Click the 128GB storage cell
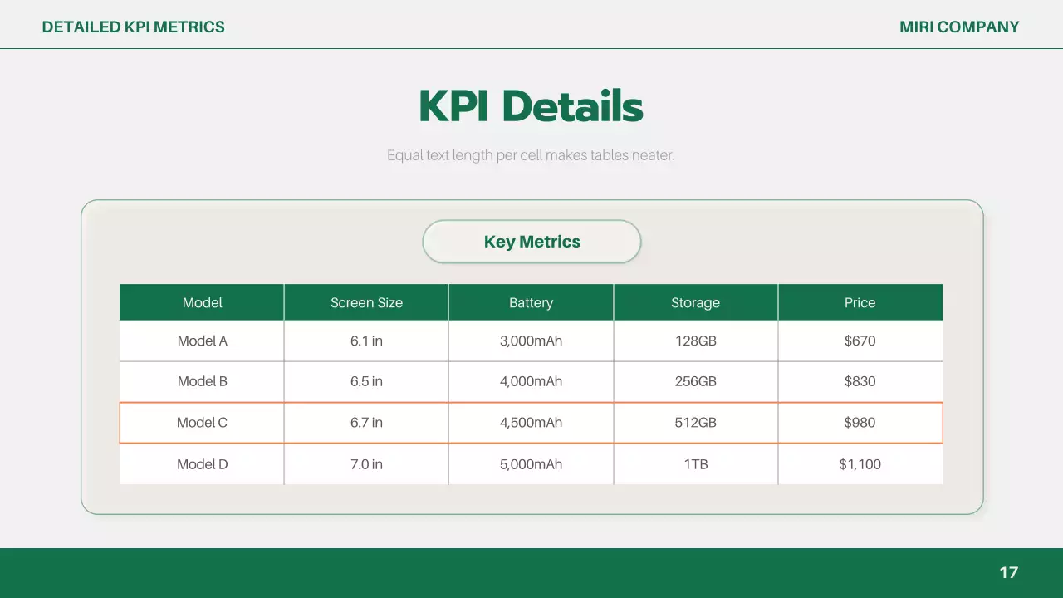Screen dimensions: 1063x598 coord(695,341)
